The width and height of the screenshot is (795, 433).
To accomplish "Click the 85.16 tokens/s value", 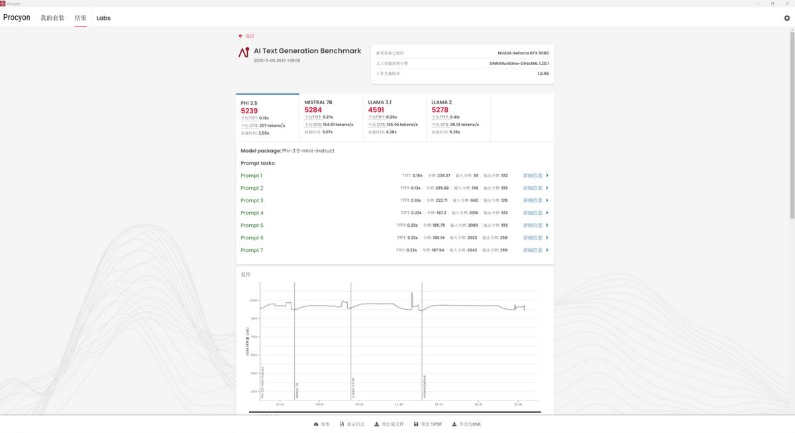I will (464, 124).
